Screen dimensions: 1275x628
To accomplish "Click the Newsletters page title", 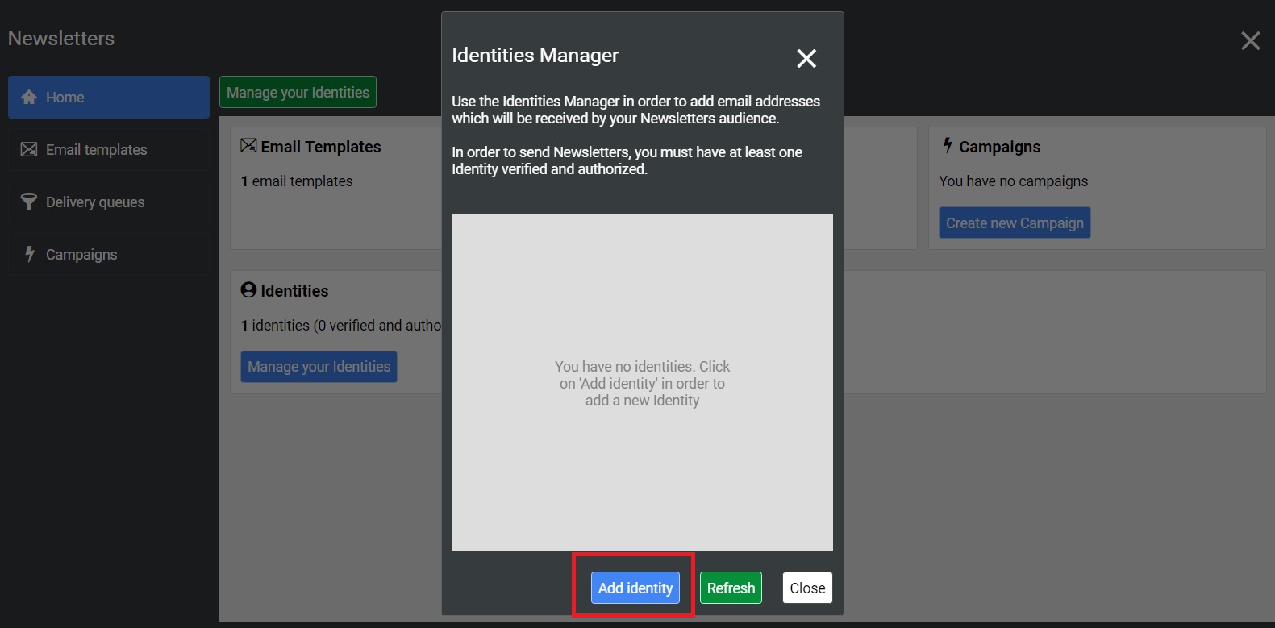I will pos(61,39).
